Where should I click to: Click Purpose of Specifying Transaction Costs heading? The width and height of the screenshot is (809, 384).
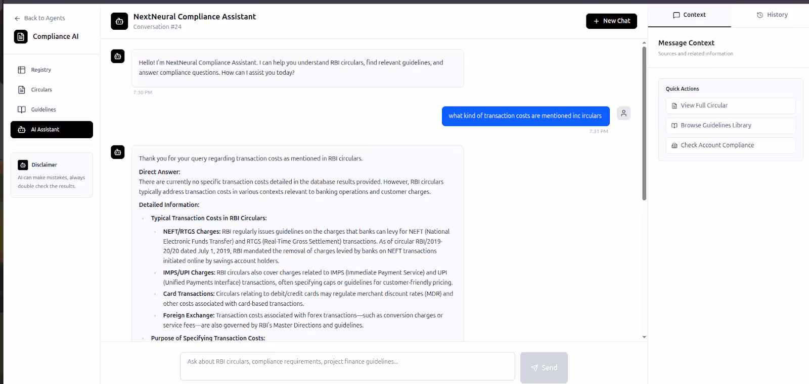208,338
